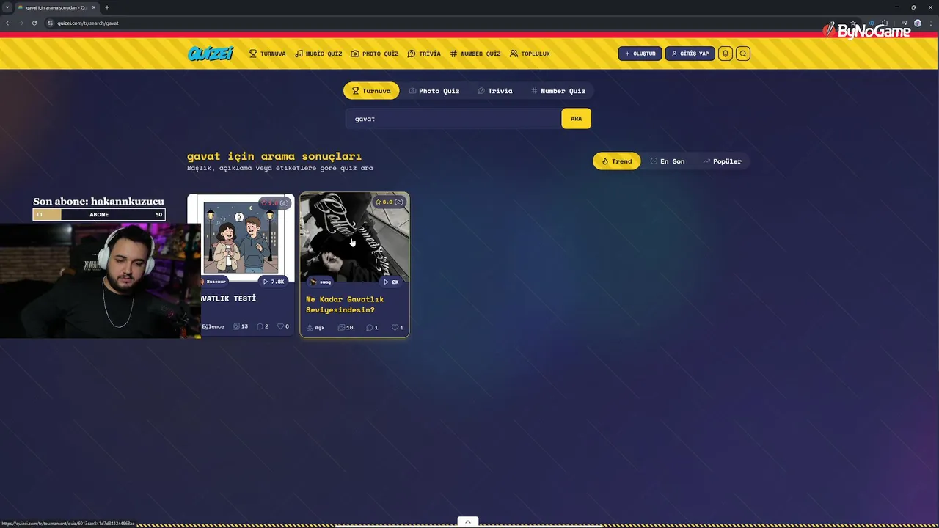Click the image count icon showing 10

point(342,327)
